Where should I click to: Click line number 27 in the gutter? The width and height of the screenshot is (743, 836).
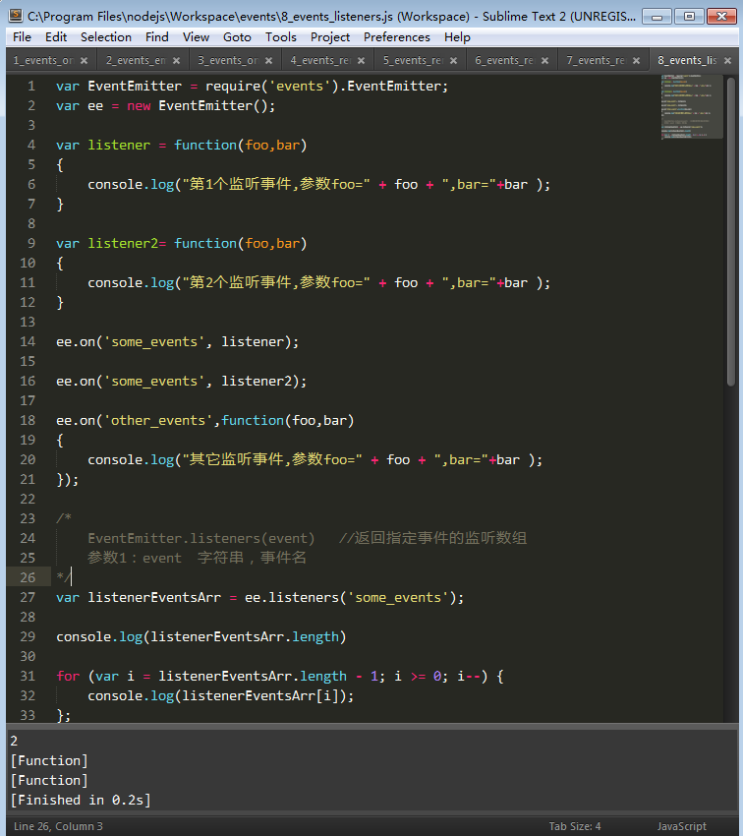28,597
